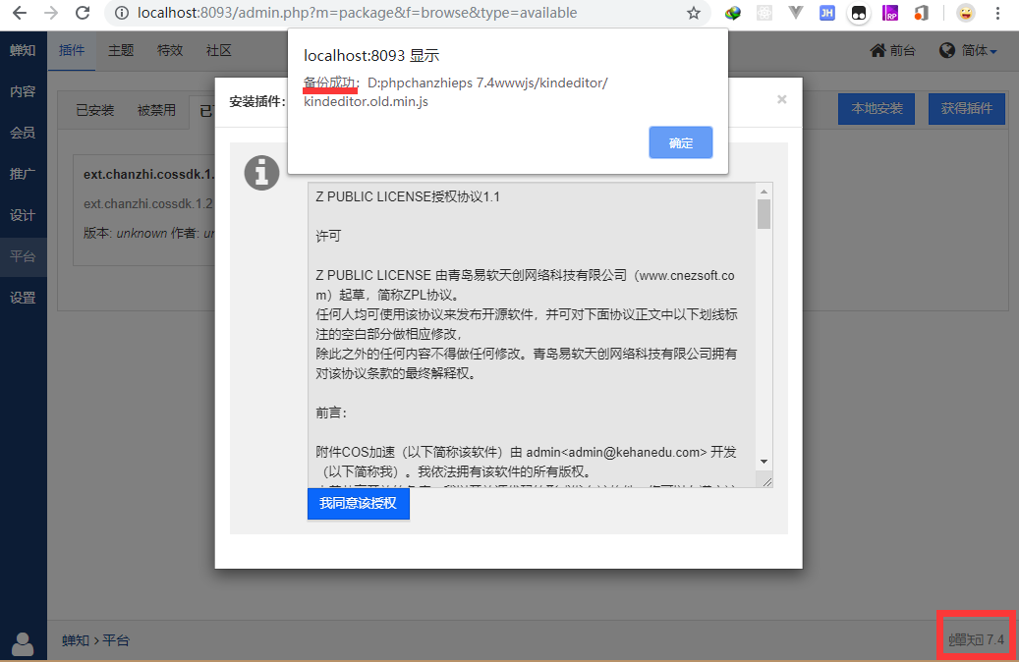Screen dimensions: 1019x662
Task: Click the 本地安装 button
Action: (877, 108)
